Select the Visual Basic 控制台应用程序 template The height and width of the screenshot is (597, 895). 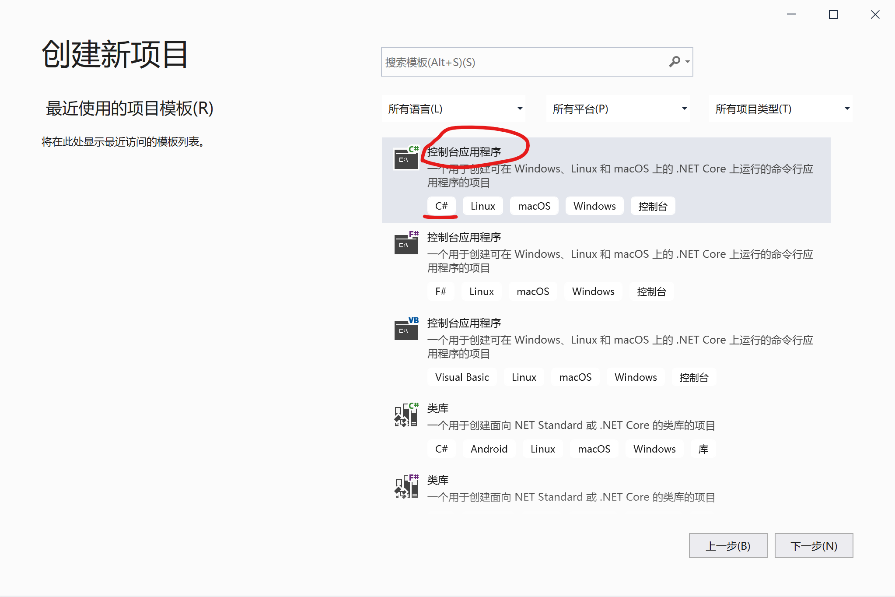(464, 323)
